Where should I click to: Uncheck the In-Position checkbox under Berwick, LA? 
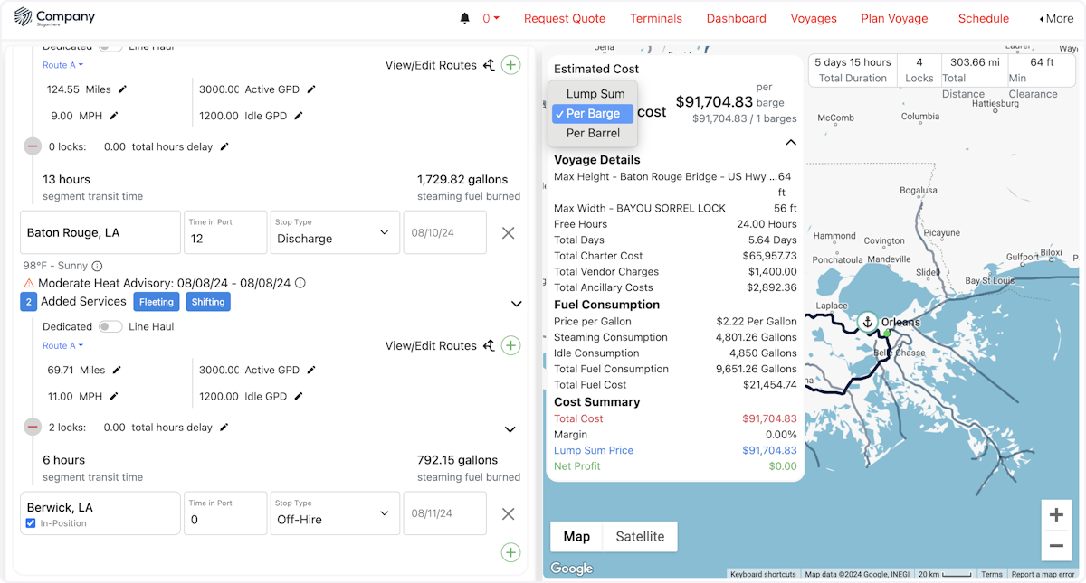click(31, 522)
